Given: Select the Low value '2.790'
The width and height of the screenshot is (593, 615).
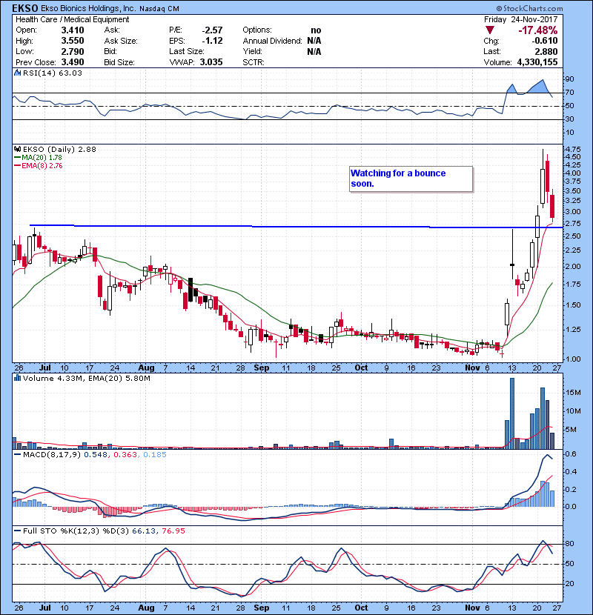Looking at the screenshot, I should [73, 51].
